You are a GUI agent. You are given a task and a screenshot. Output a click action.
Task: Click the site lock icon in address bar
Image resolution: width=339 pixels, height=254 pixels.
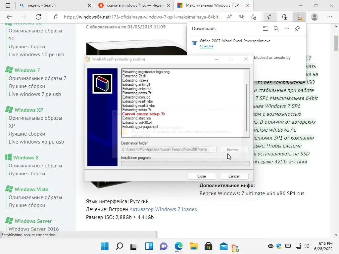pyautogui.click(x=56, y=17)
